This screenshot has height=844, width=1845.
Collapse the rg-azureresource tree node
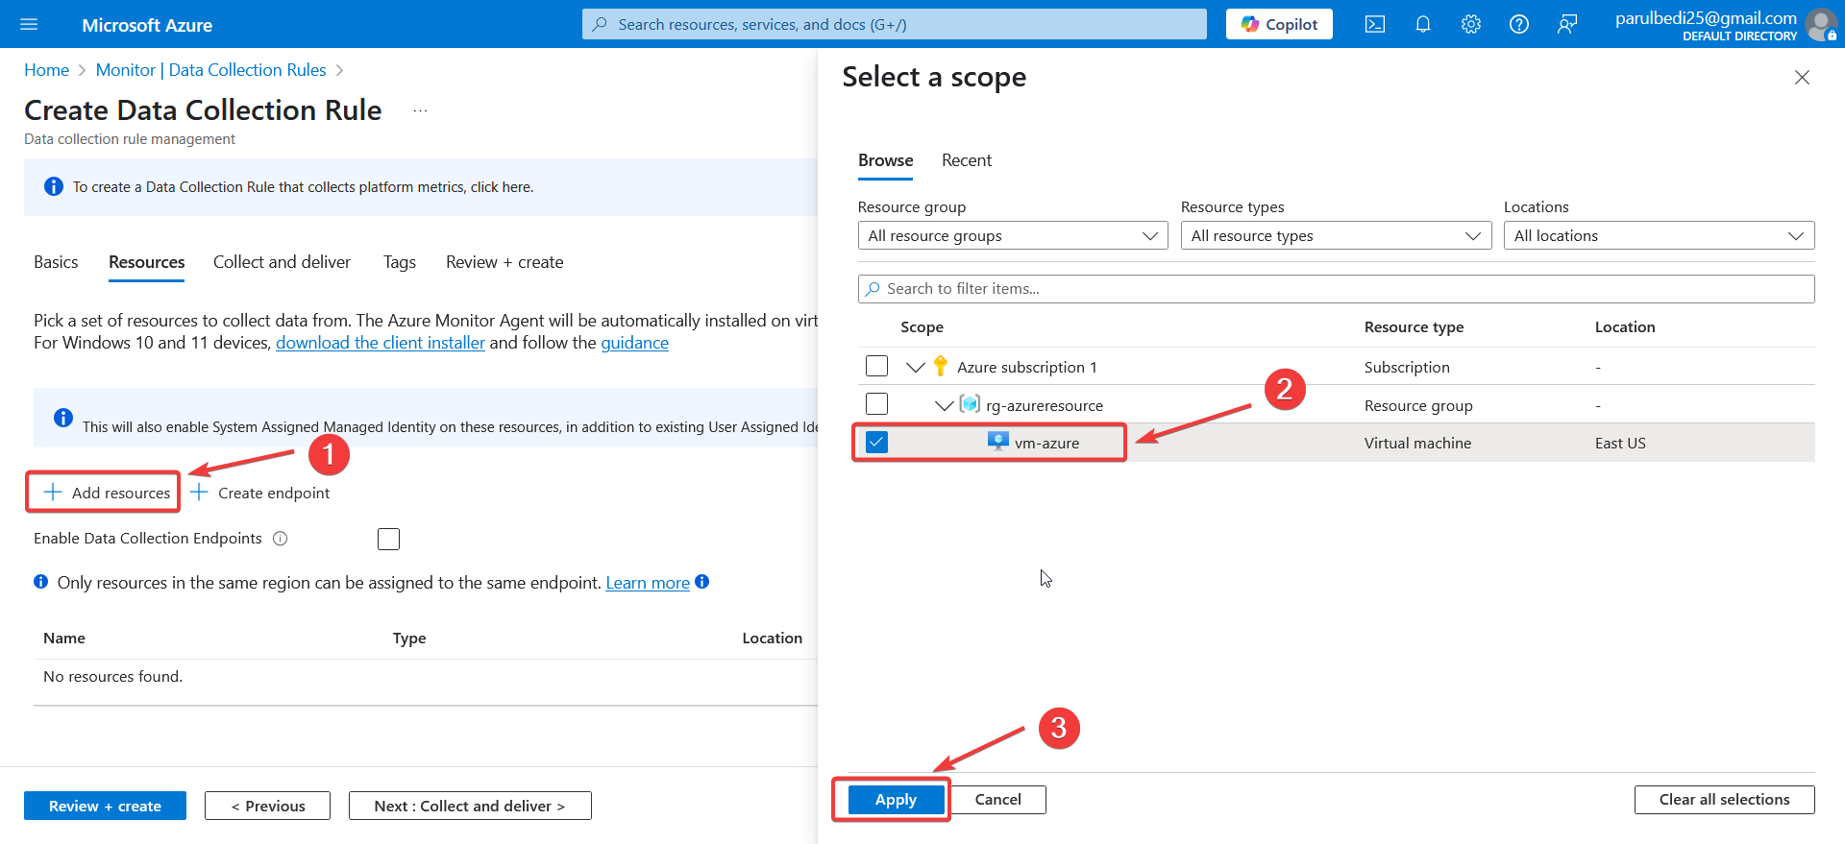click(x=944, y=405)
